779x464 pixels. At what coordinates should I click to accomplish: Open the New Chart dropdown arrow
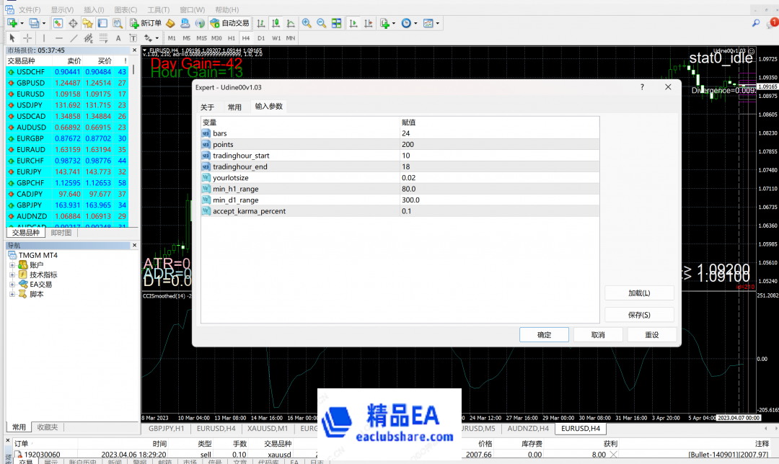point(22,23)
